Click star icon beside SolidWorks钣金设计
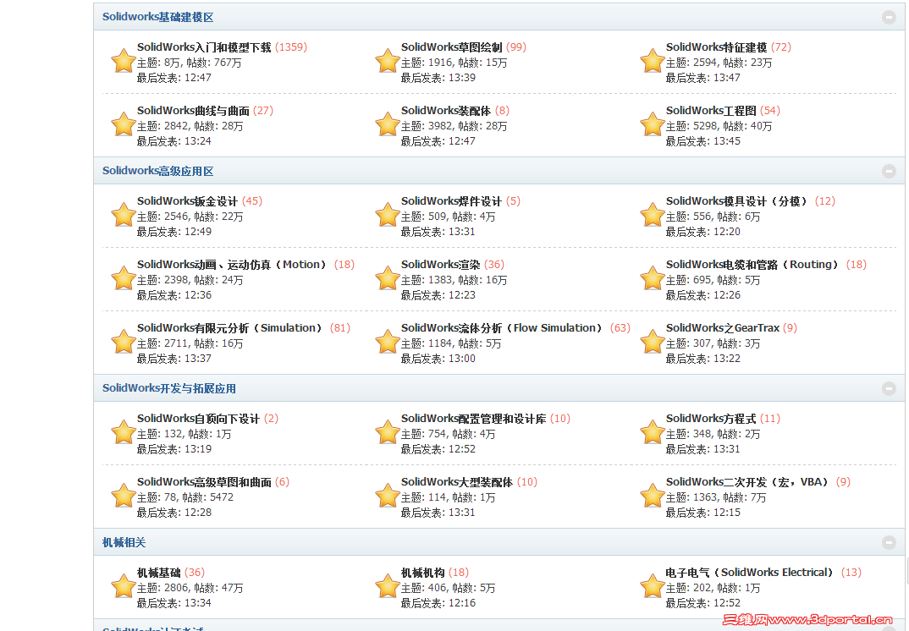 (123, 214)
